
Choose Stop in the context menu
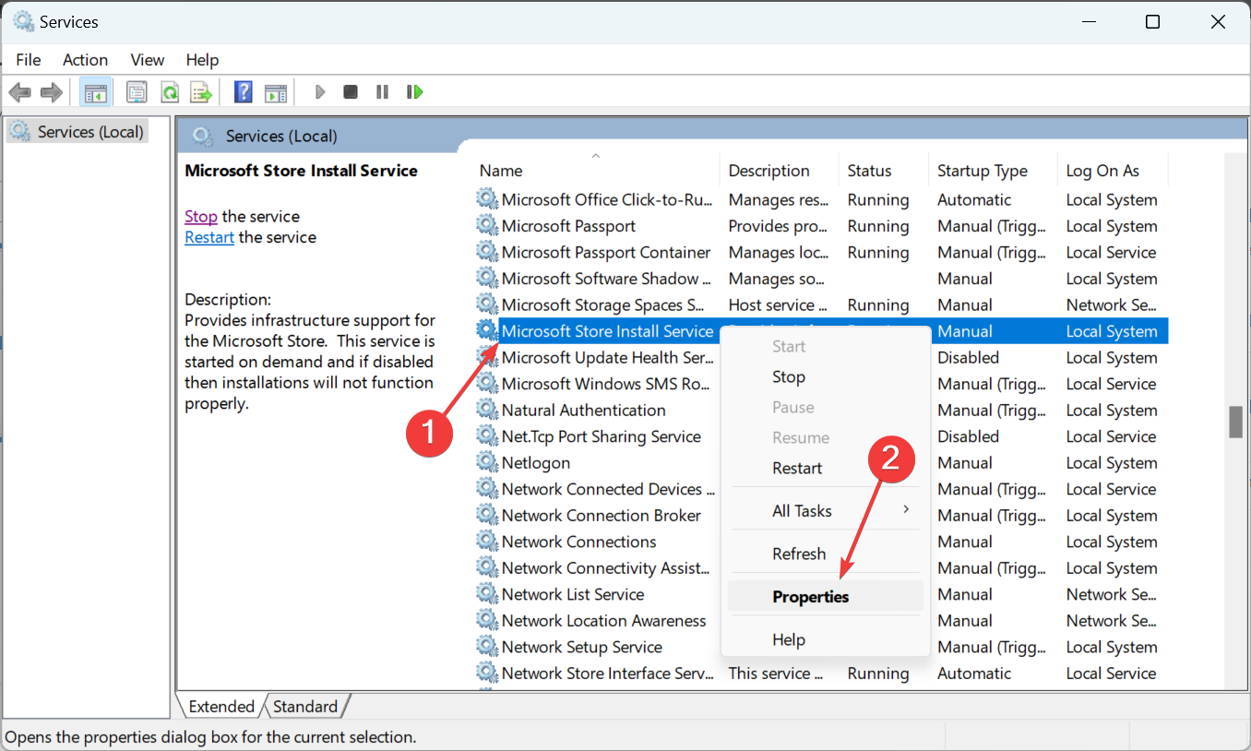pos(825,376)
